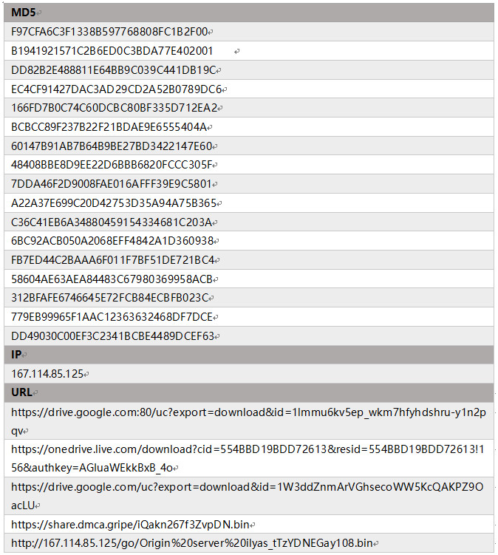
Task: Open the drive.google.com:80 download URL
Action: point(248,412)
